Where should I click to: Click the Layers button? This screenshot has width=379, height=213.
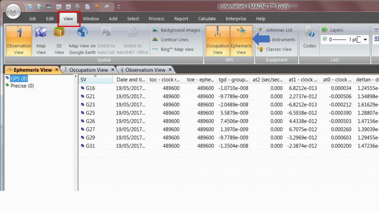tap(333, 30)
